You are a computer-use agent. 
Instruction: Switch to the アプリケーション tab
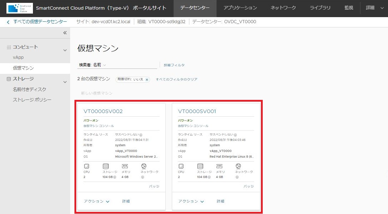[x=240, y=8]
